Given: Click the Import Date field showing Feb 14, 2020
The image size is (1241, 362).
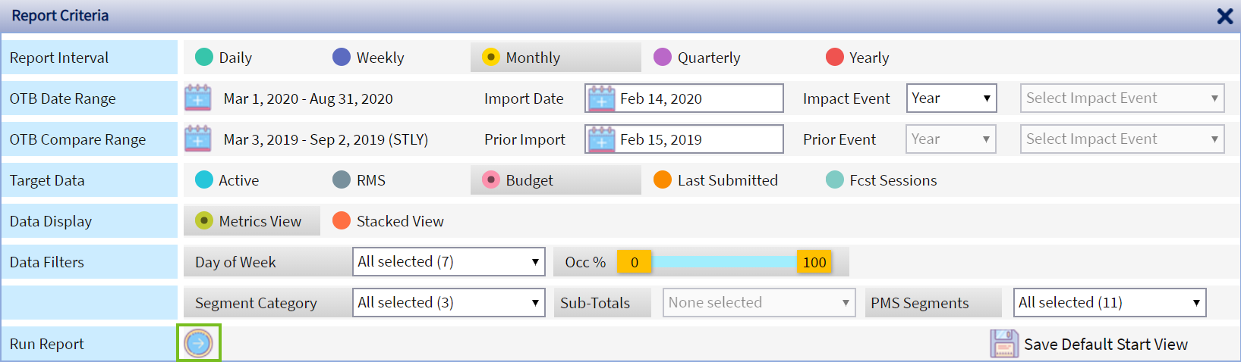Looking at the screenshot, I should [x=698, y=98].
